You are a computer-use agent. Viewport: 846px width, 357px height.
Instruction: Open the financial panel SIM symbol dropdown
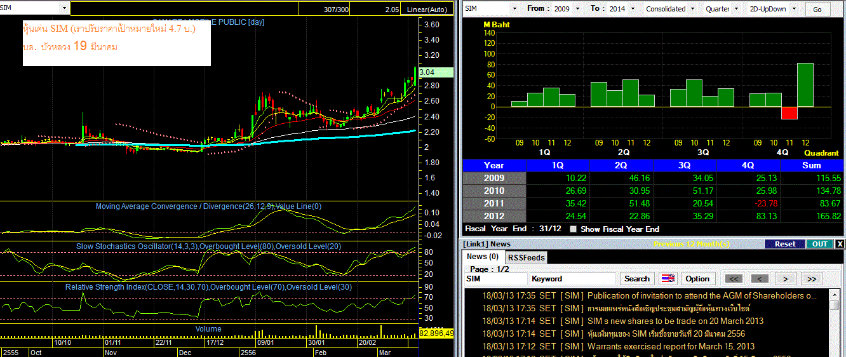pyautogui.click(x=514, y=9)
